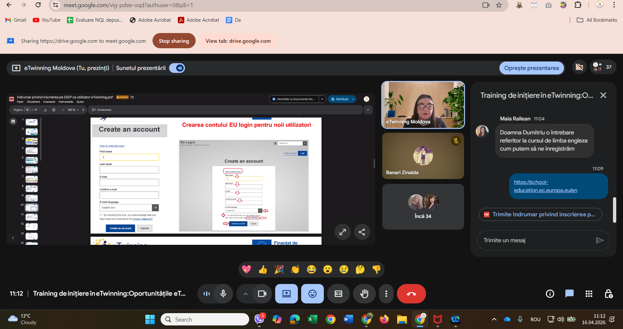Click Stop sharing button
The image size is (623, 329).
174,41
